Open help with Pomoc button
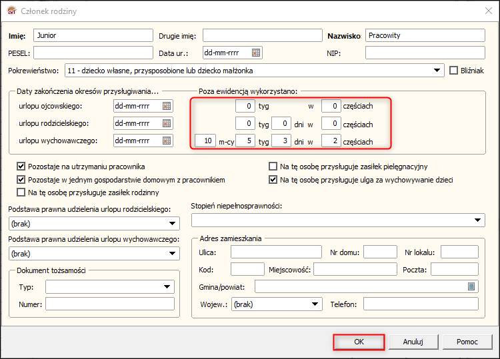Viewport: 500px width, 359px height. (467, 342)
